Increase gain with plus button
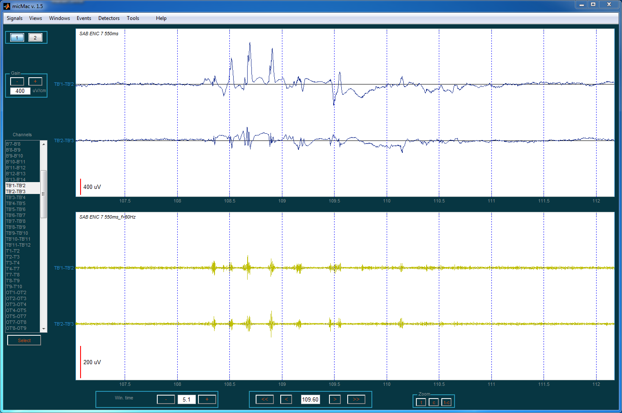The height and width of the screenshot is (413, 622). click(35, 81)
